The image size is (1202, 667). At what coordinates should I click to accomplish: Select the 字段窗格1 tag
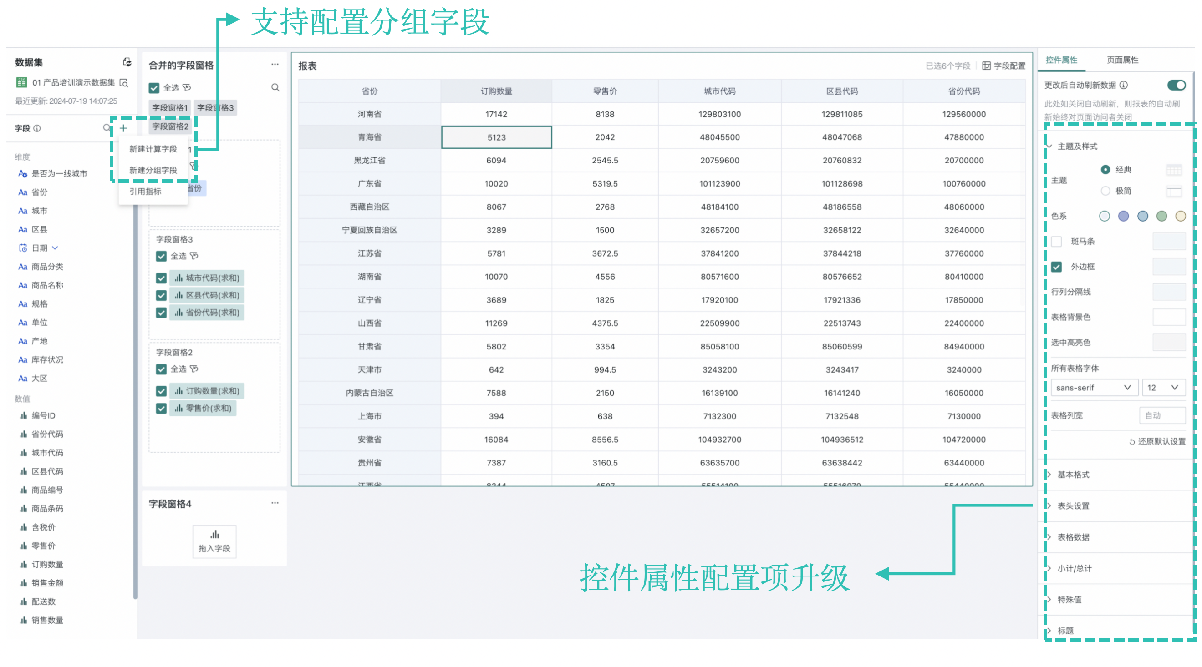pyautogui.click(x=169, y=108)
